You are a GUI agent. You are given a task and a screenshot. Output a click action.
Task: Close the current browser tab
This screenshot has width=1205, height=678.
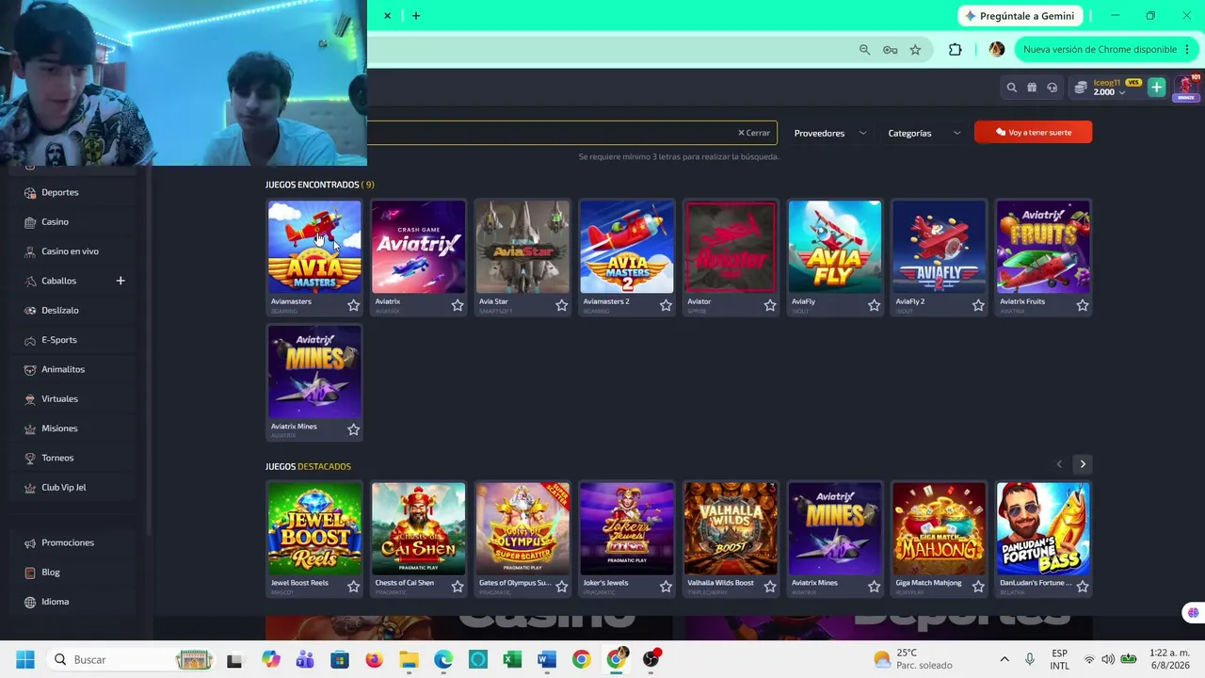pos(387,15)
